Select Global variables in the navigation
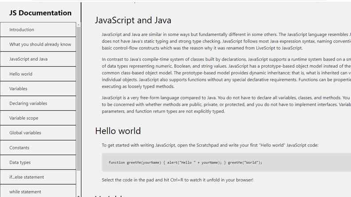This screenshot has width=351, height=197. point(25,133)
